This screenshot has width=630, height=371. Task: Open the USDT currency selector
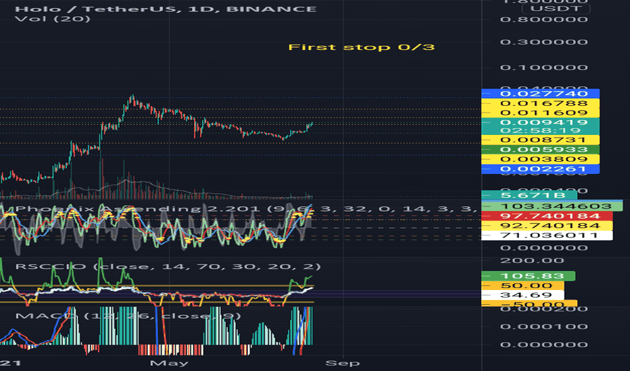click(x=556, y=8)
